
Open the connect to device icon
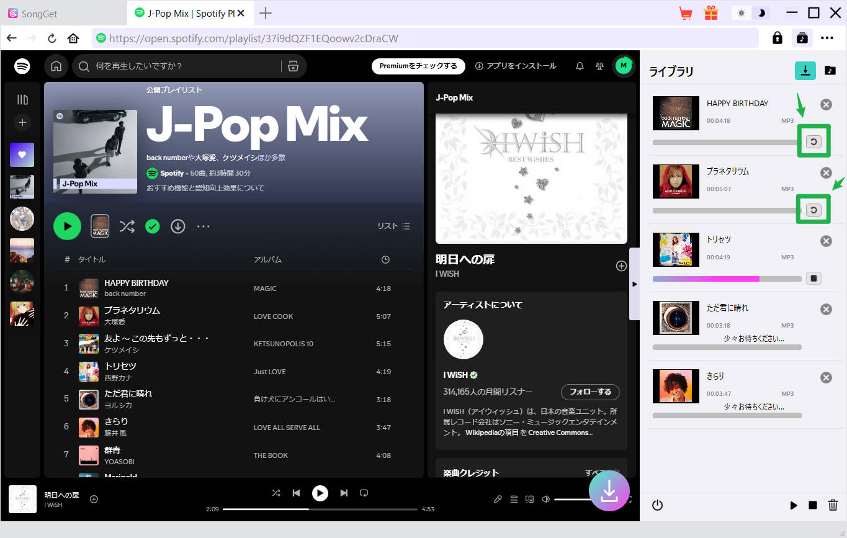pyautogui.click(x=529, y=499)
